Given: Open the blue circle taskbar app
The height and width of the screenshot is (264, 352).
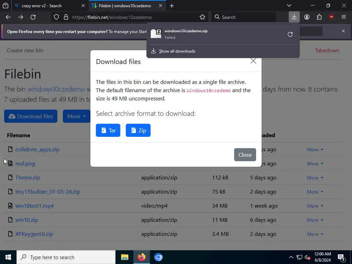Looking at the screenshot, I should [x=158, y=257].
